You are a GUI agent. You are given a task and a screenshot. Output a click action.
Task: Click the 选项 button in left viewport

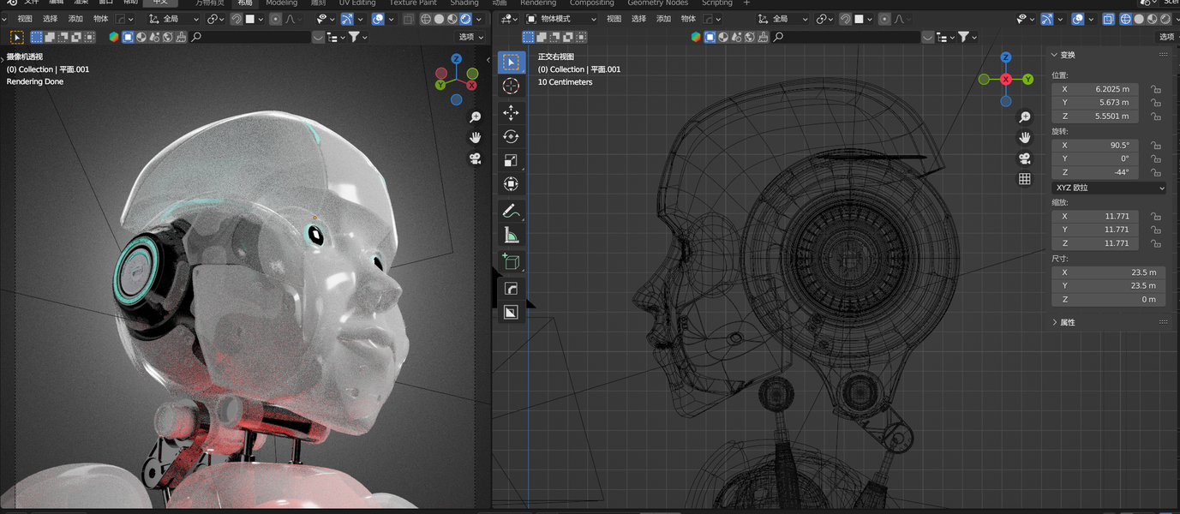470,37
